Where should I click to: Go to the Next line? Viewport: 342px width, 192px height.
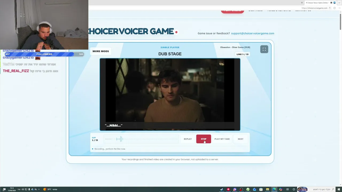(240, 139)
